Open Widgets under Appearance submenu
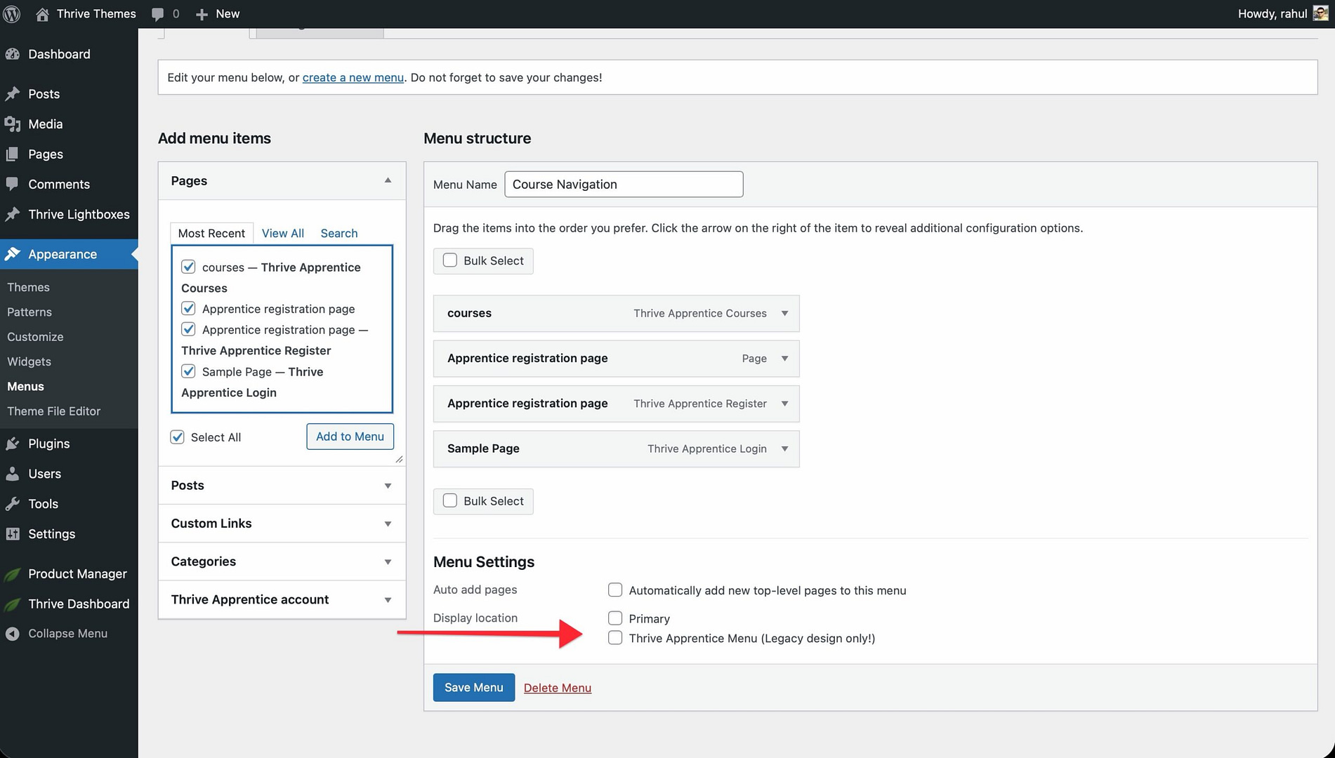 [x=29, y=361]
